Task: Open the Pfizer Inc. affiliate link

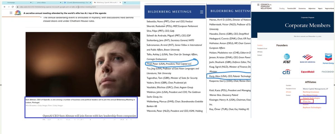Action: pos(307,101)
